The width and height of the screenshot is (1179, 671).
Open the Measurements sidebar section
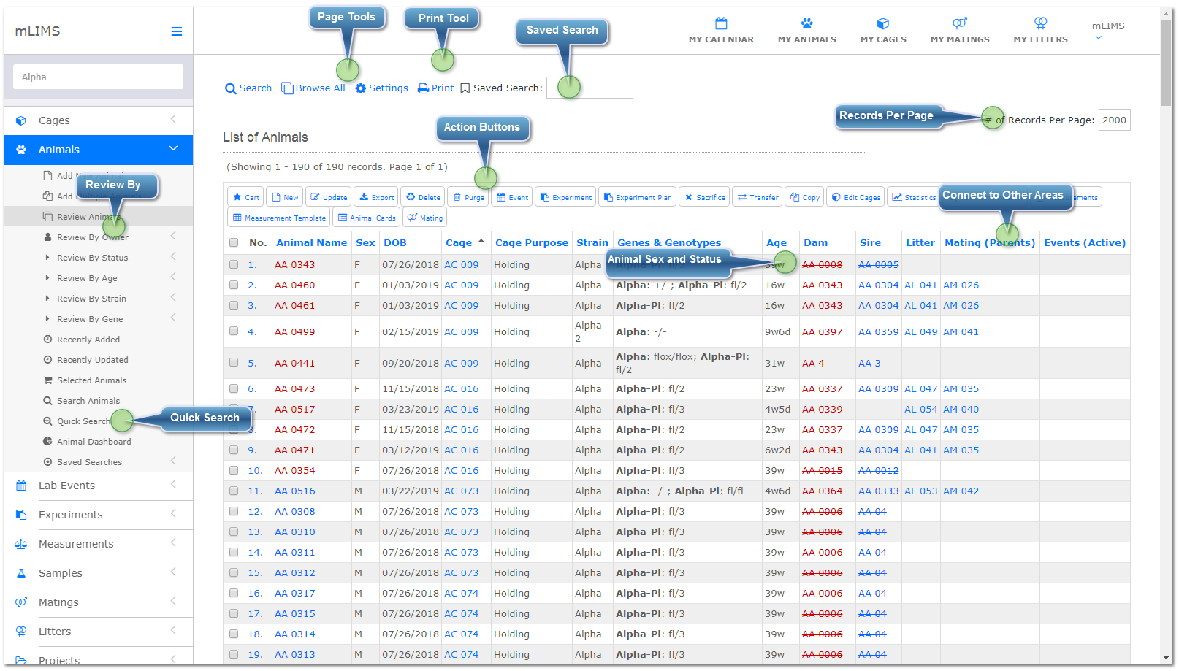tap(98, 544)
